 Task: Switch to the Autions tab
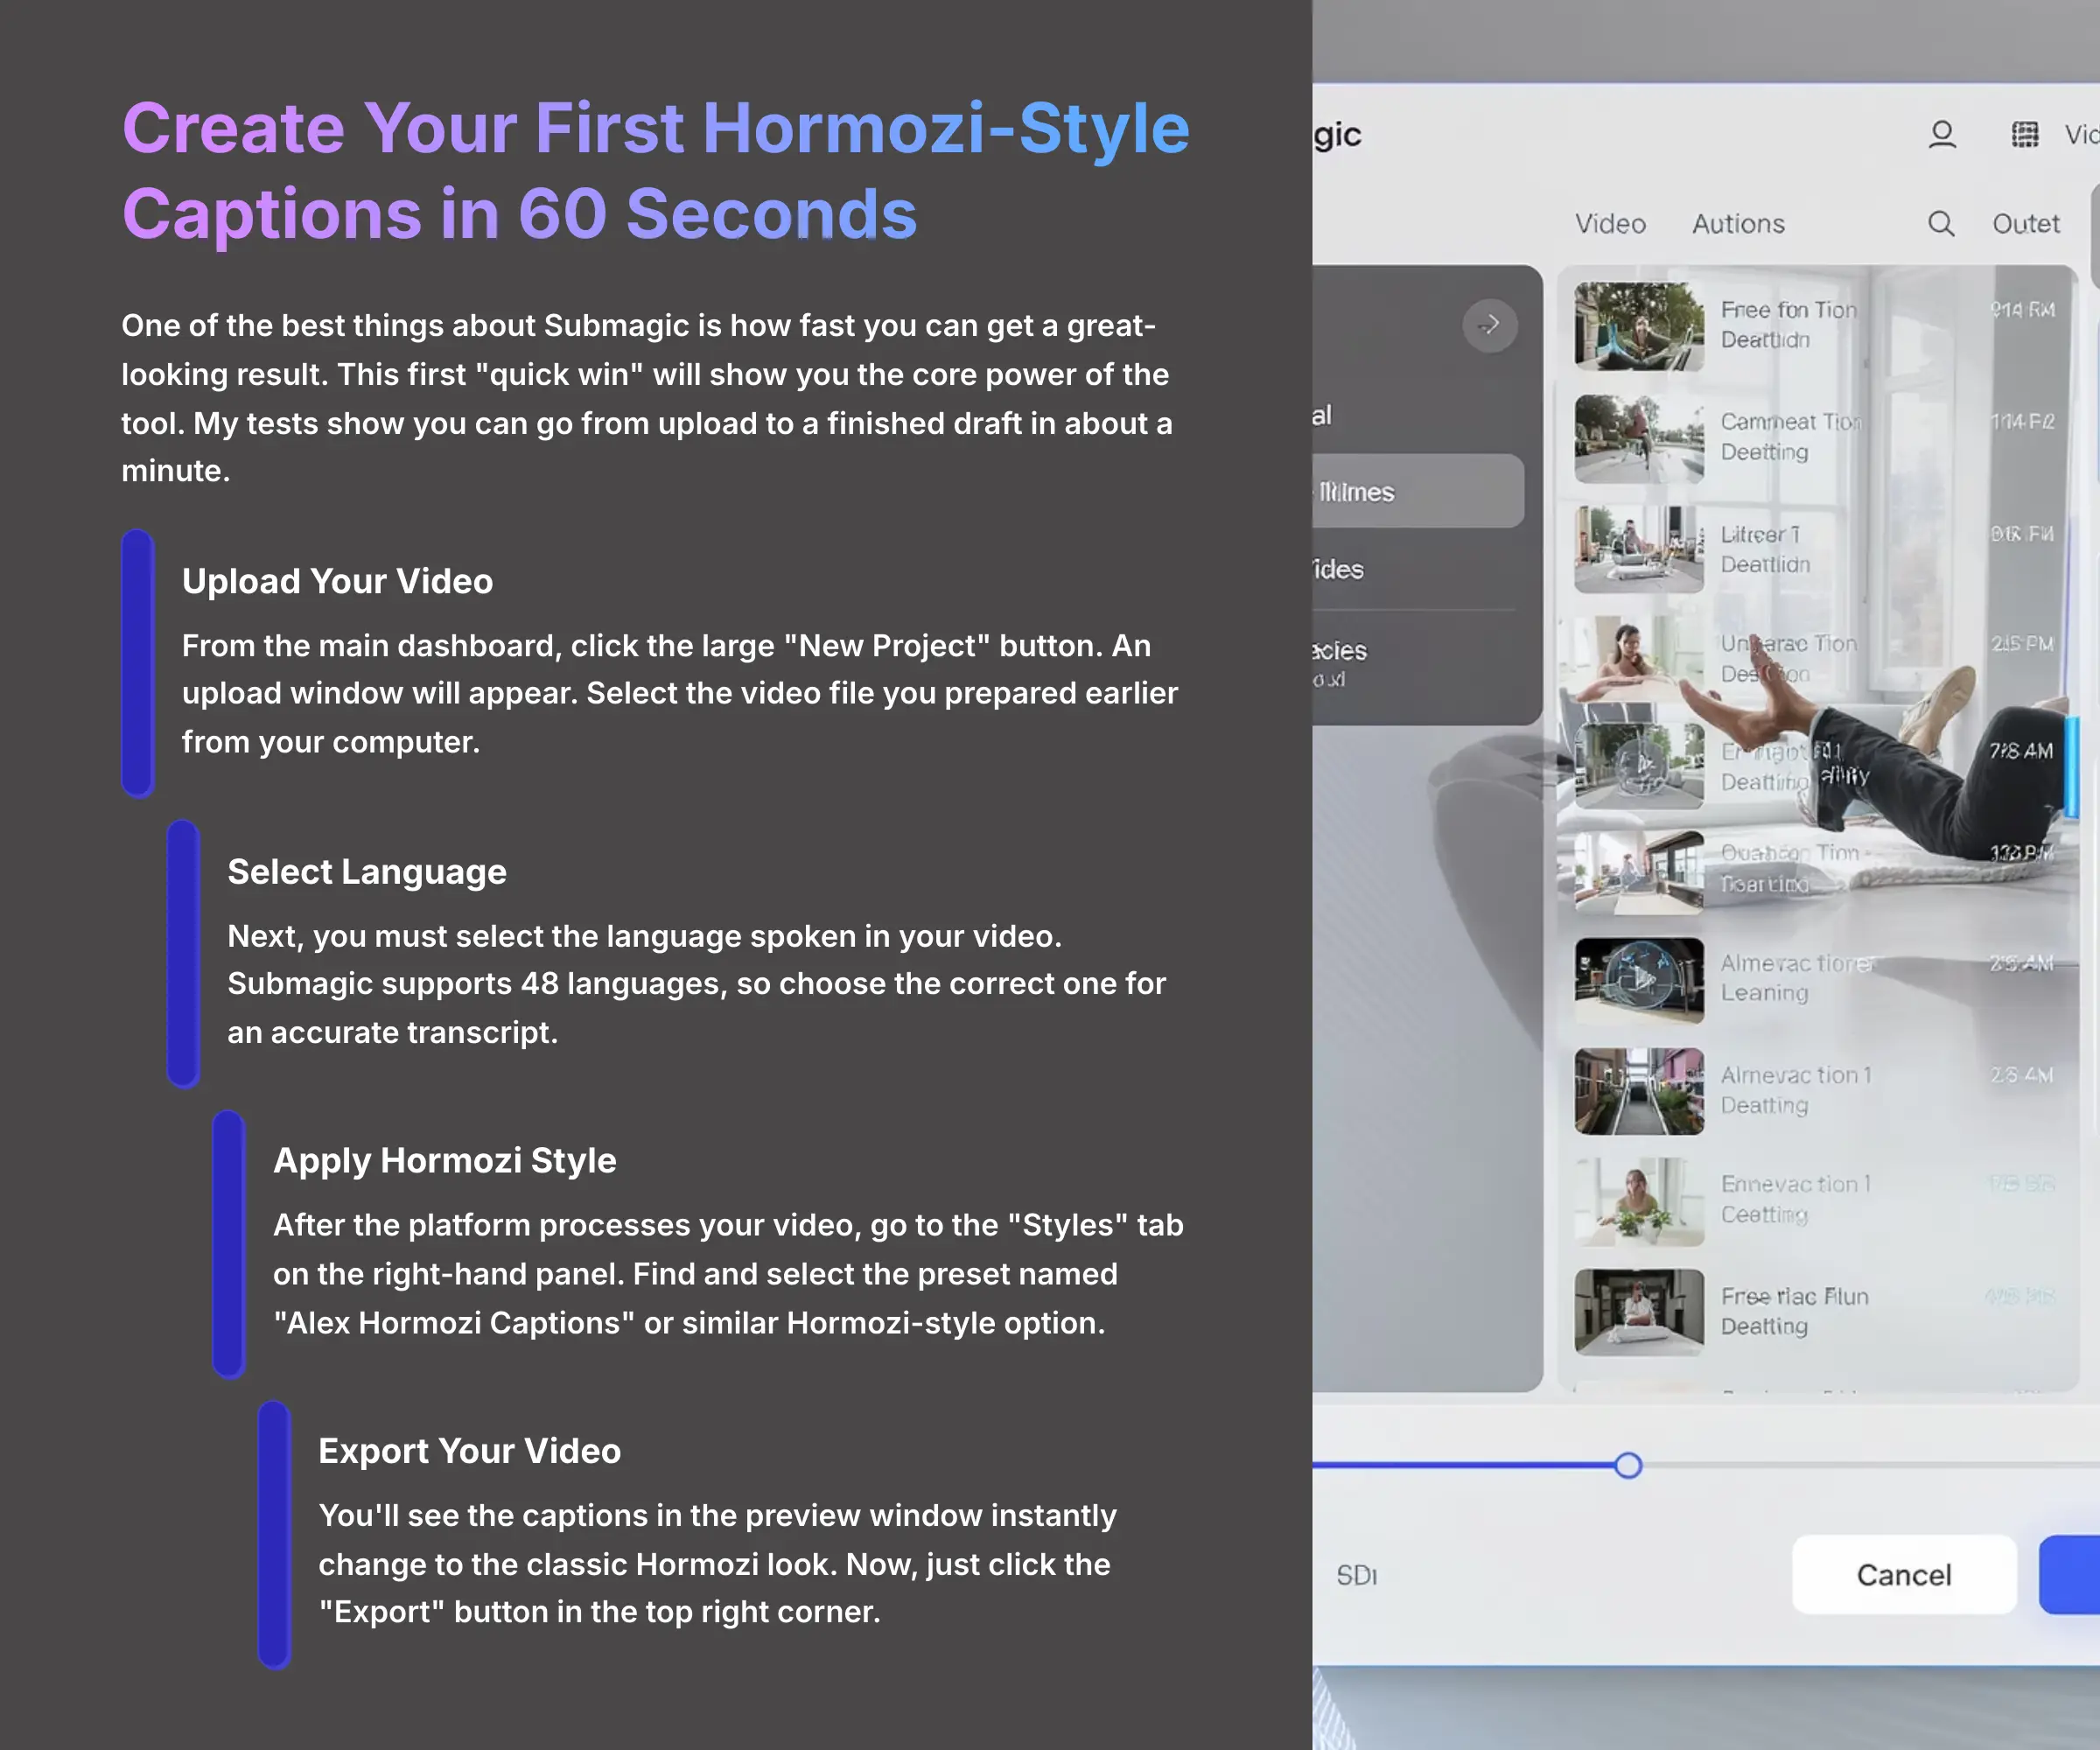(x=1738, y=223)
